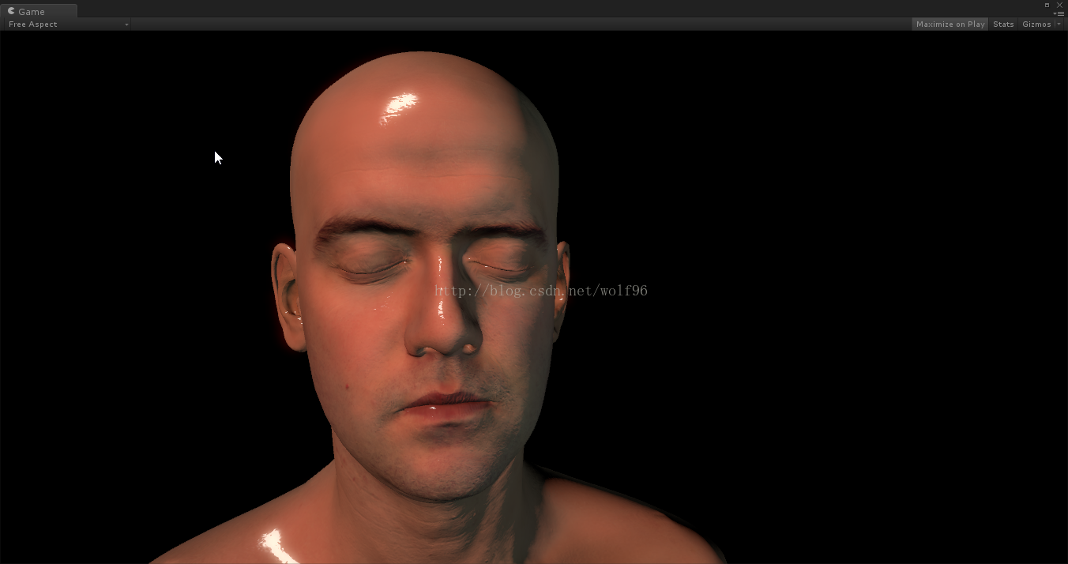Toggle Gizmos in Game view

pyautogui.click(x=1036, y=24)
